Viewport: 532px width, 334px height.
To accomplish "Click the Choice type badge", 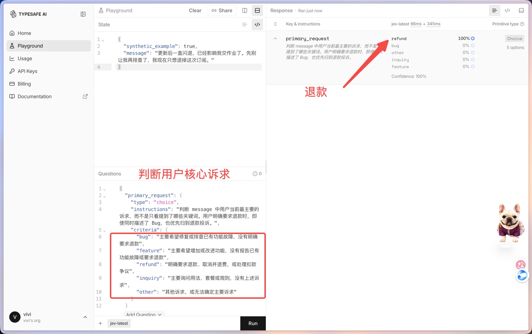I will click(x=515, y=39).
